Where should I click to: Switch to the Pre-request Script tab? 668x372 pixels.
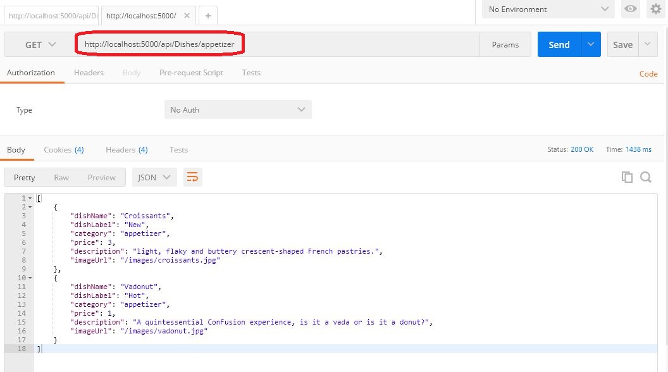[191, 72]
